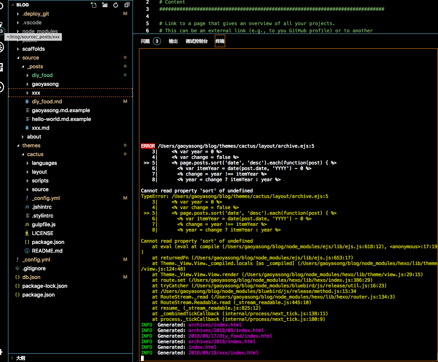438x362 pixels.
Task: Expand the scripts folder
Action: coord(28,181)
